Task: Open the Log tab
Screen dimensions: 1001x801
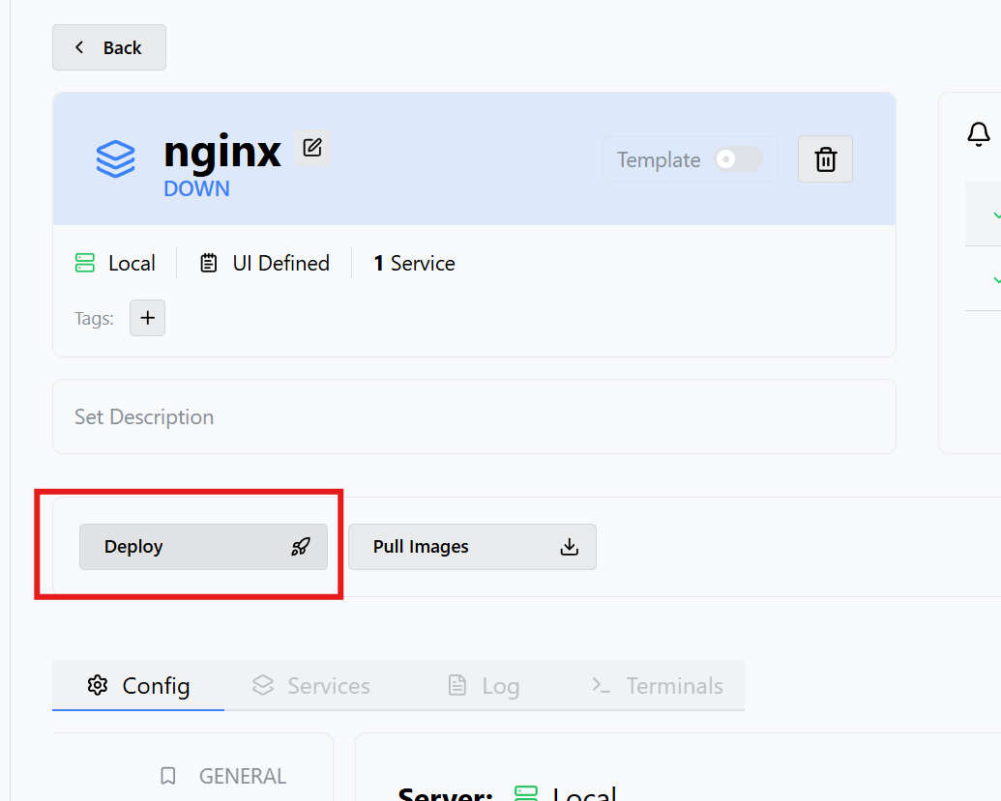Action: [484, 686]
